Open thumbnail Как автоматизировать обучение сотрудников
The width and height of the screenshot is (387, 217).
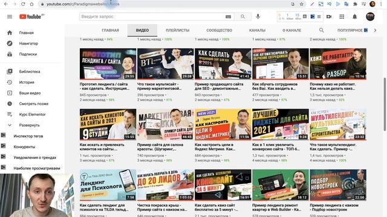click(281, 64)
